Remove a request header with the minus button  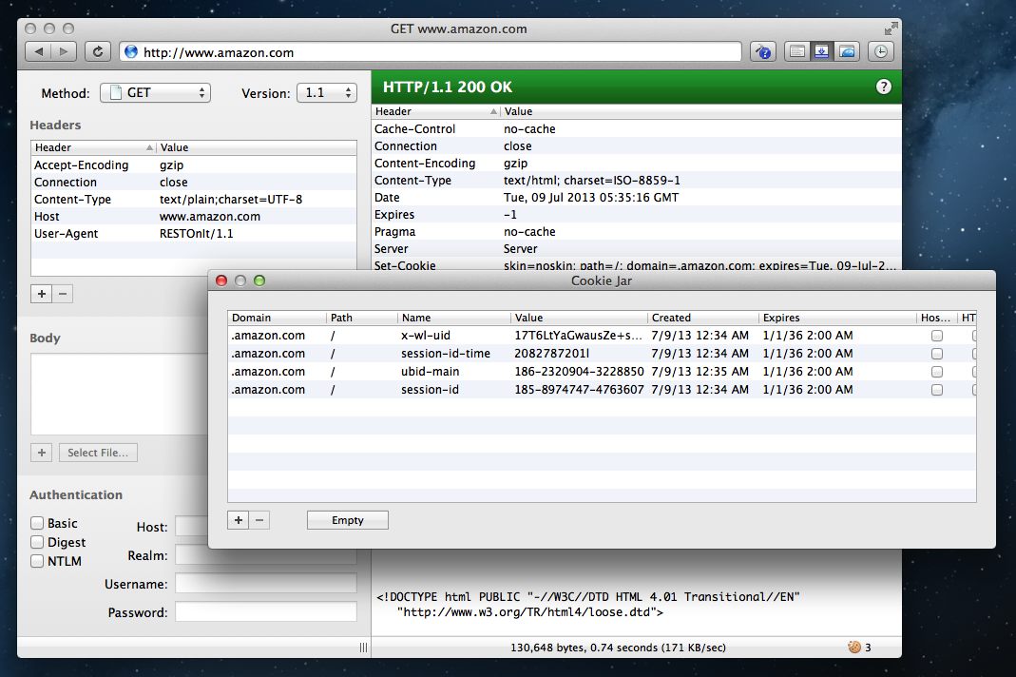(63, 294)
